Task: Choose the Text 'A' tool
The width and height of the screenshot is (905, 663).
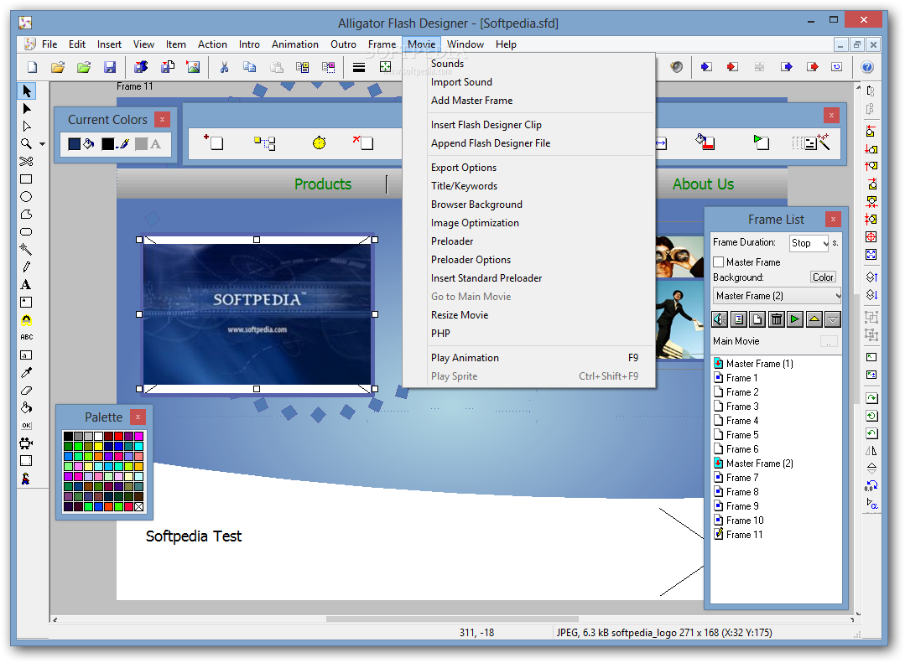Action: 26,284
